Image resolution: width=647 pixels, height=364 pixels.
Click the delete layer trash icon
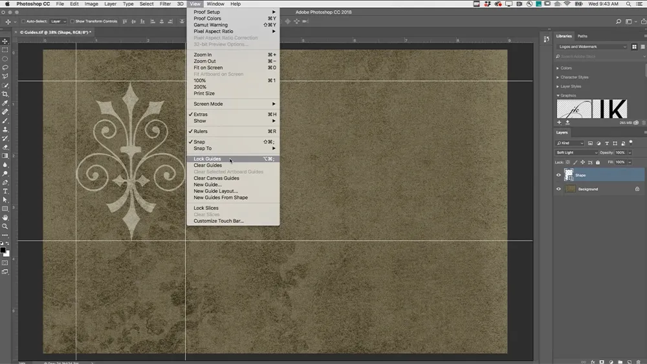click(639, 361)
